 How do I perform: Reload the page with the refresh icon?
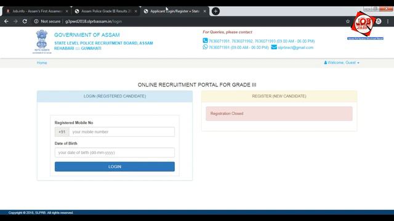click(25, 21)
